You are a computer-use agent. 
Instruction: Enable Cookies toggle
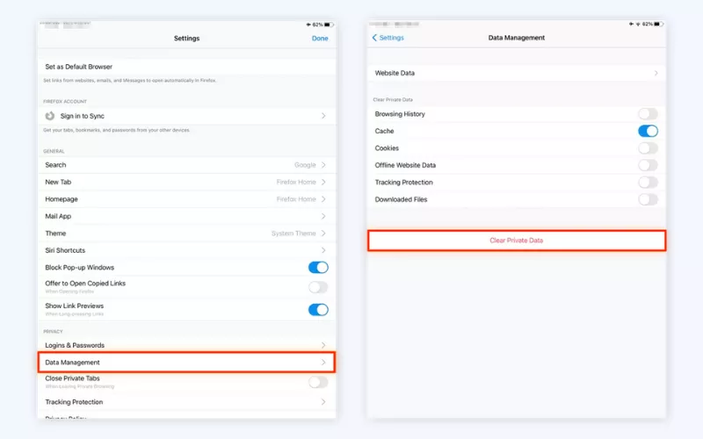[x=648, y=148]
